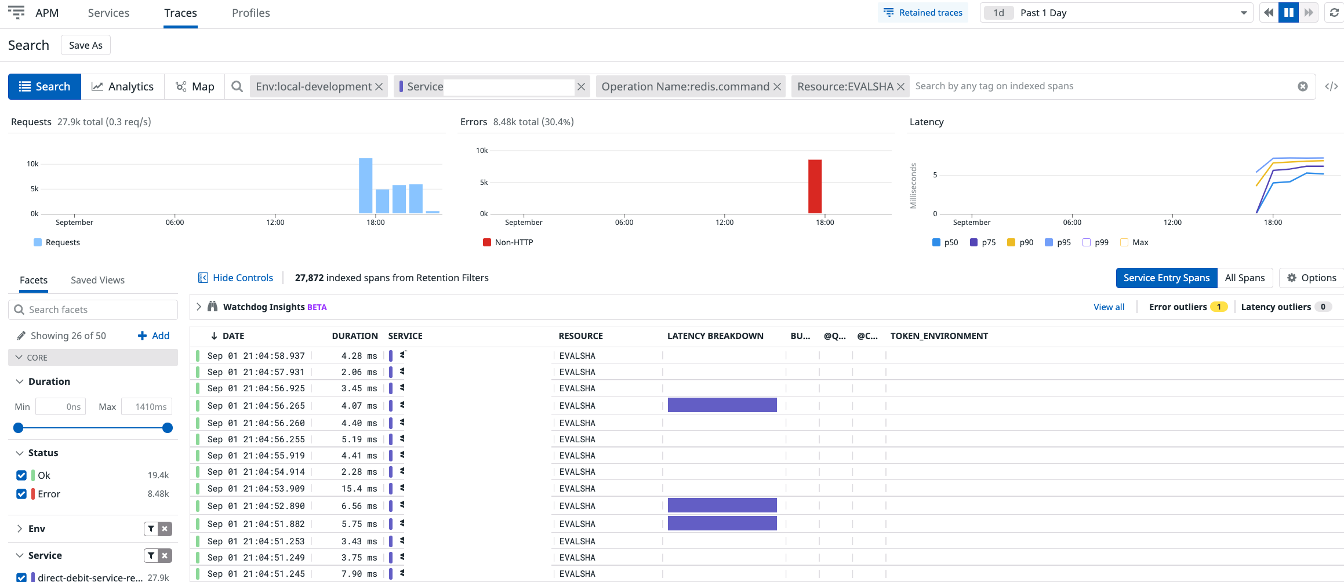Expand the Env facet group
Image resolution: width=1344 pixels, height=582 pixels.
(20, 529)
